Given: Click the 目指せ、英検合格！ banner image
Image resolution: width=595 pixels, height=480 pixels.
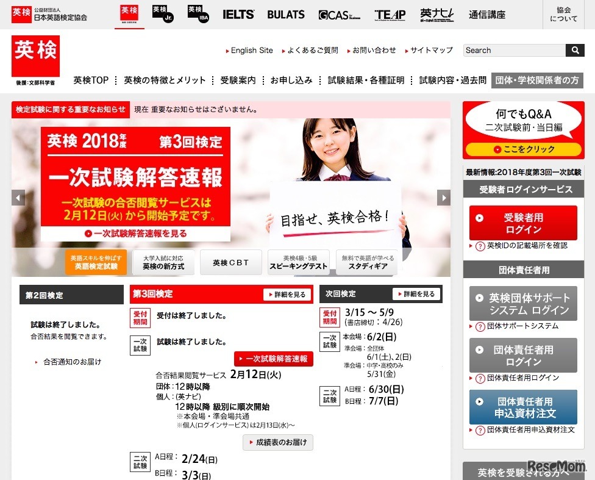Looking at the screenshot, I should [336, 218].
